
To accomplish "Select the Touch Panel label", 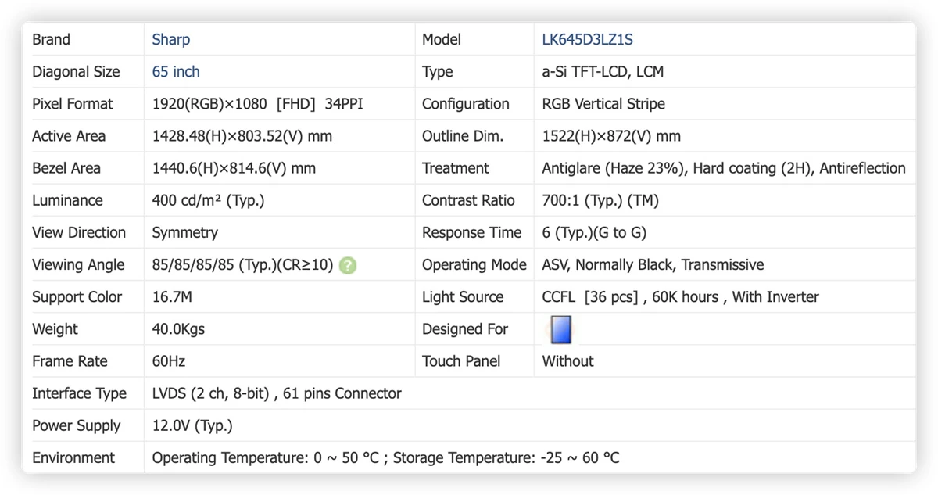I will click(x=461, y=361).
